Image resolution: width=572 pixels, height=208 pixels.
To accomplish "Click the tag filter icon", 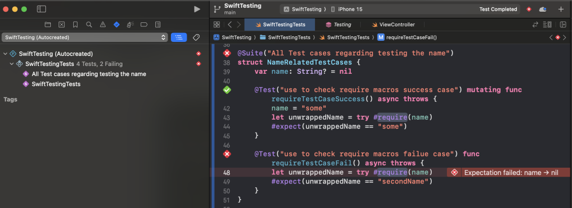I will 196,37.
